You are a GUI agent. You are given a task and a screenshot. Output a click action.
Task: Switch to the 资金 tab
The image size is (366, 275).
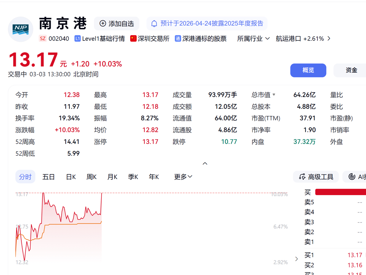pos(351,70)
